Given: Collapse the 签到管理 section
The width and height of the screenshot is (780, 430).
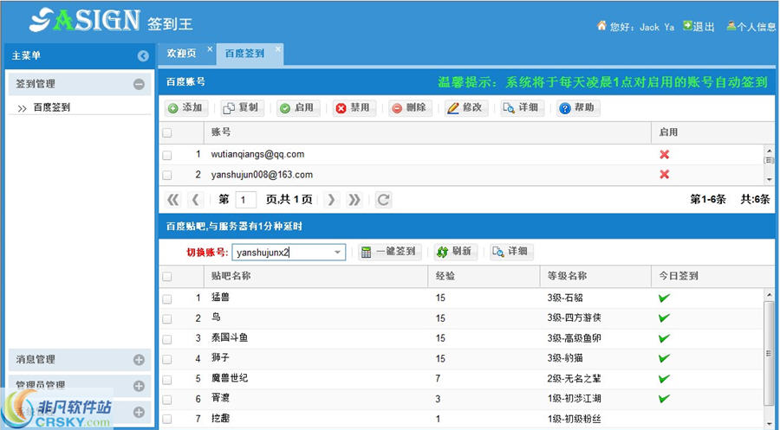Looking at the screenshot, I should tap(139, 84).
